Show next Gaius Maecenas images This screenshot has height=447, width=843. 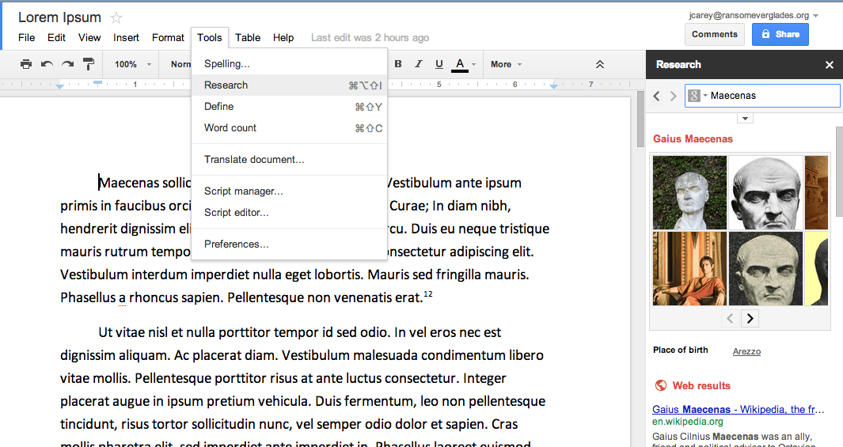click(x=750, y=319)
